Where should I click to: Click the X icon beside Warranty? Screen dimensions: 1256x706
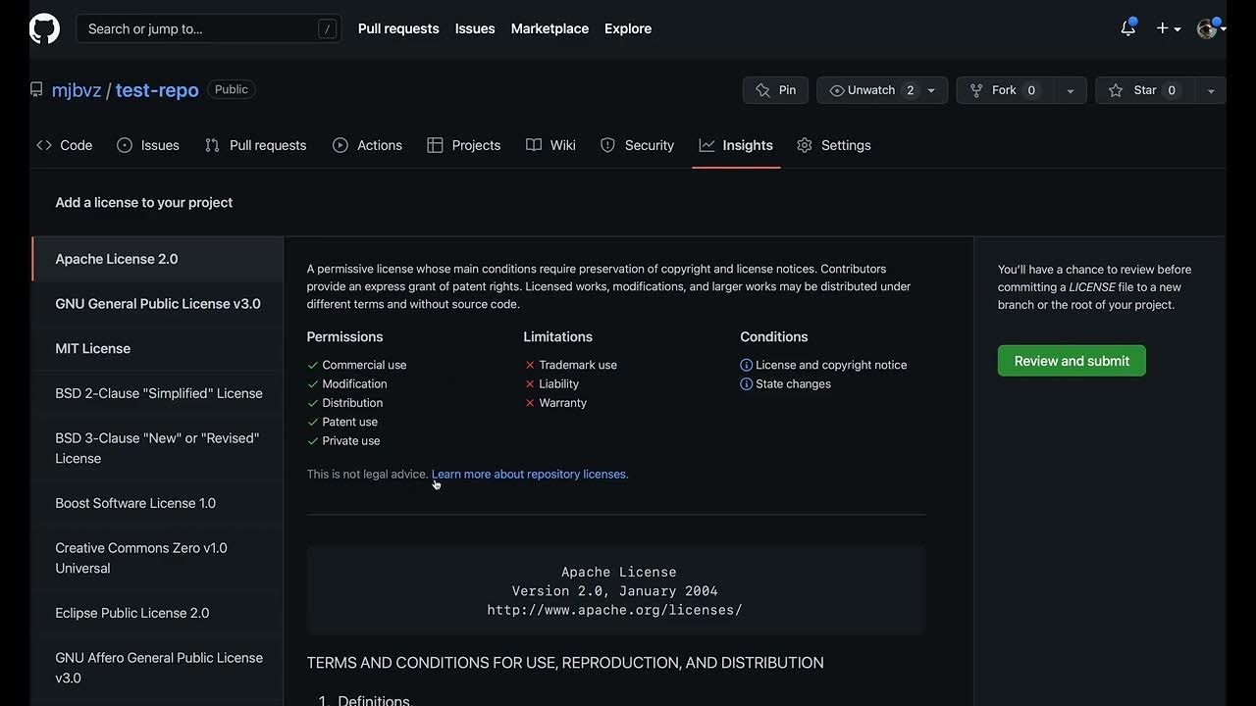click(x=530, y=403)
